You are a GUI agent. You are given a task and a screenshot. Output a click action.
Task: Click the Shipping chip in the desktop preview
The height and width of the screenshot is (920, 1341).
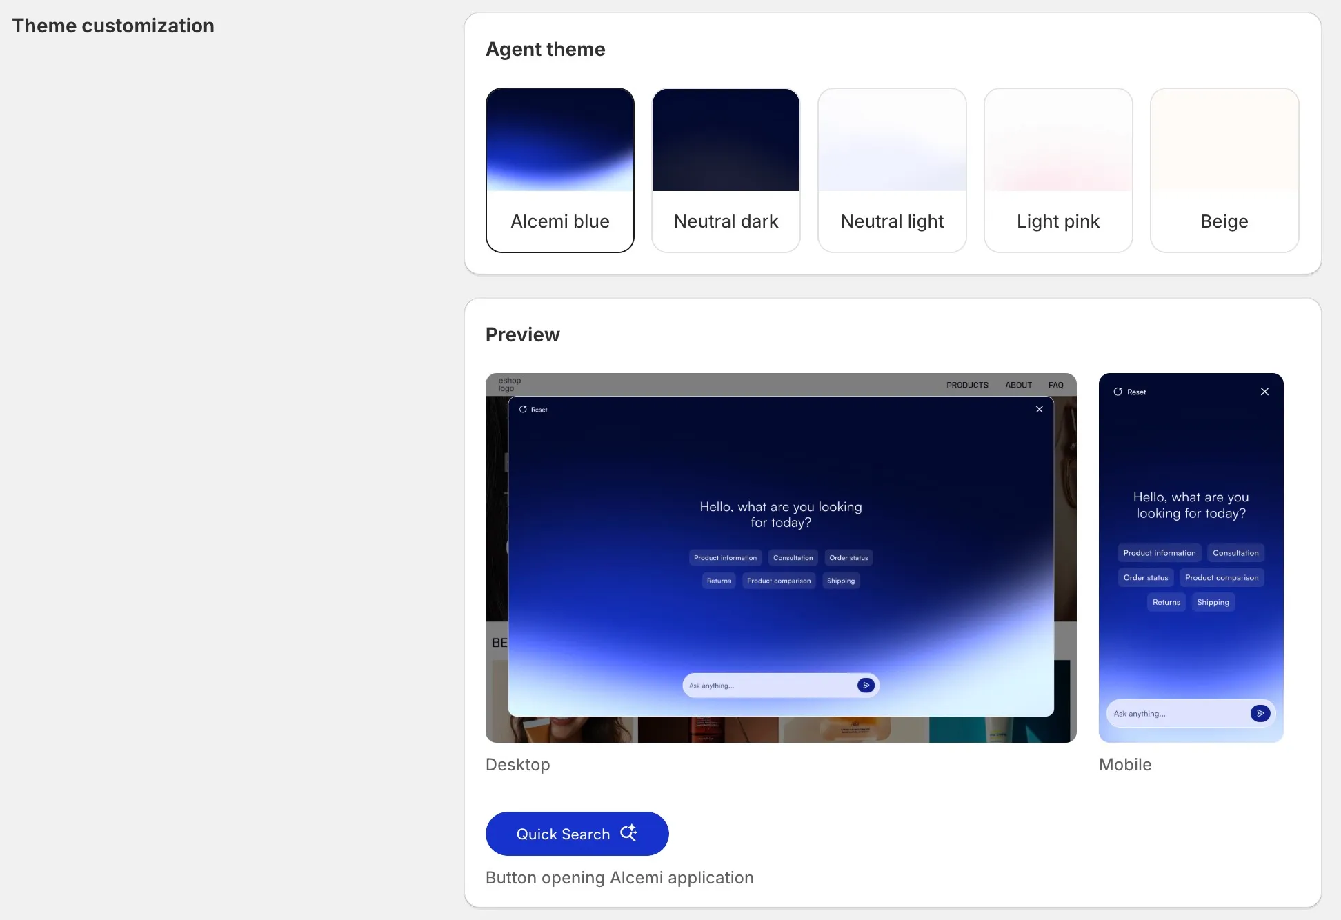[841, 581]
